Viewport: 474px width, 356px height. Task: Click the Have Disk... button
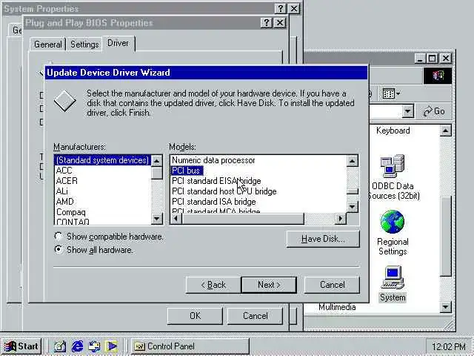[x=323, y=239]
